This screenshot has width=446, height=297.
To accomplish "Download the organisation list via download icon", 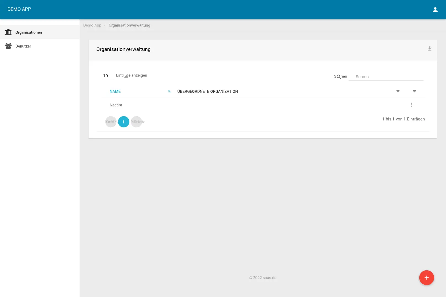I will click(429, 49).
